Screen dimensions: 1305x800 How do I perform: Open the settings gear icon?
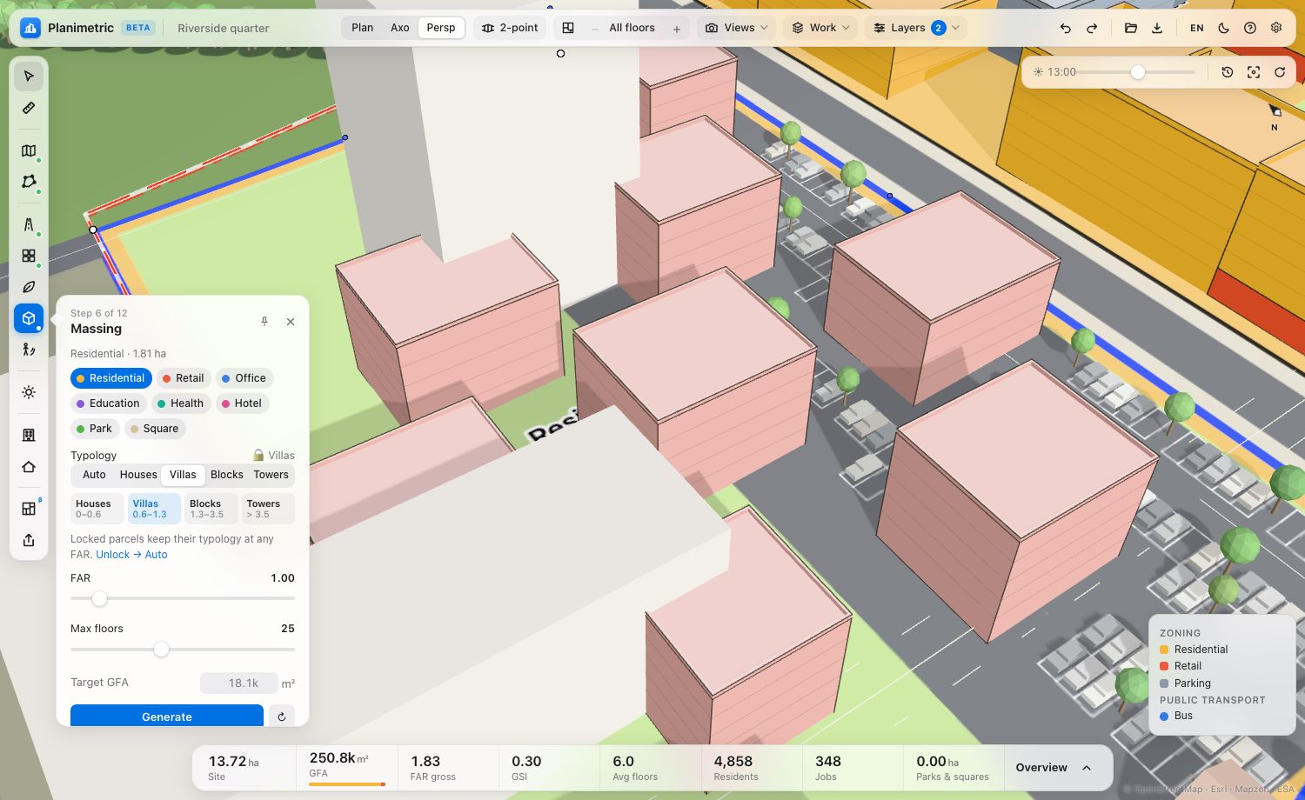1276,28
